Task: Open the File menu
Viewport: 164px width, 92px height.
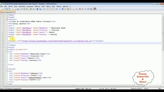Action: [2, 6]
